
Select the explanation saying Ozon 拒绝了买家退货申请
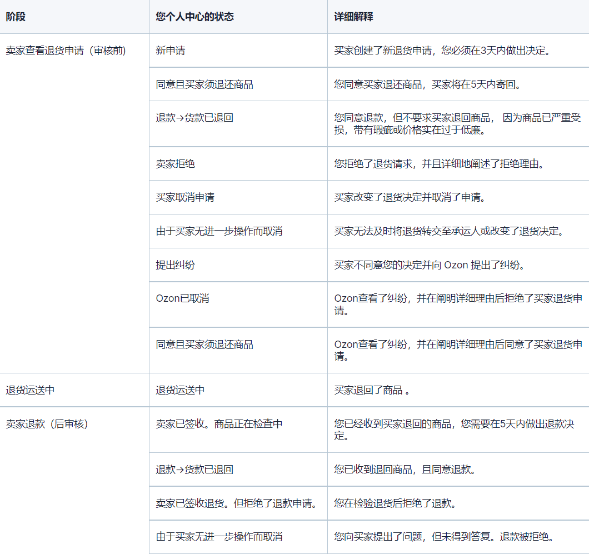tap(458, 305)
